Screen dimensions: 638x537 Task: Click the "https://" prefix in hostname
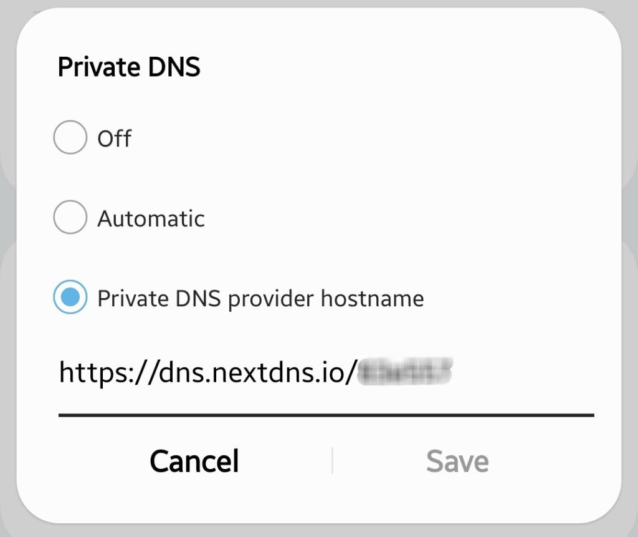[x=98, y=372]
